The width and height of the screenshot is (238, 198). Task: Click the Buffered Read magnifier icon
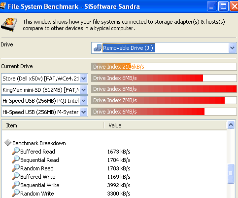16,151
